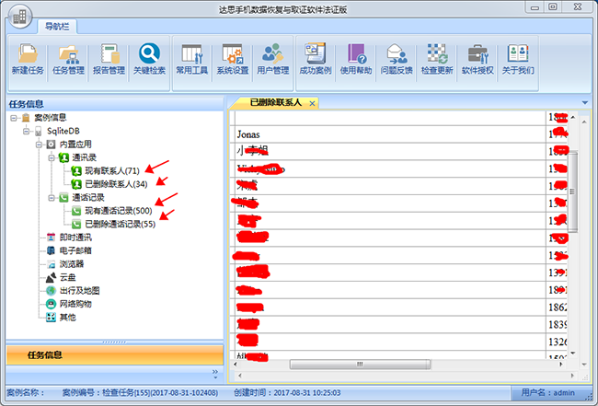Click the 云盘 cloud disk icon

pos(52,277)
